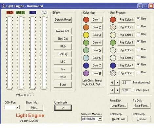Click the AUX slider thumb
The image size is (154, 128).
coord(44,89)
